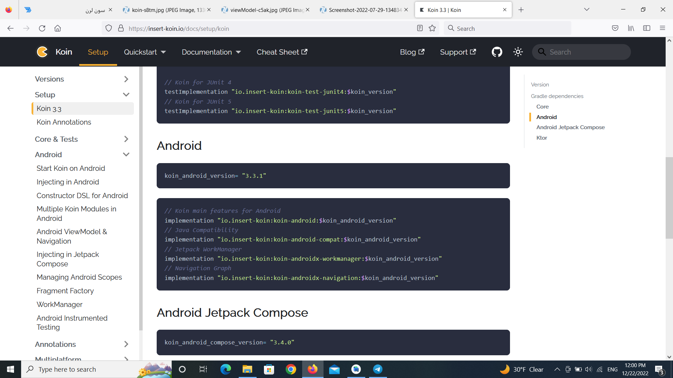Launch Google Chrome from taskbar
This screenshot has height=378, width=673.
(291, 369)
